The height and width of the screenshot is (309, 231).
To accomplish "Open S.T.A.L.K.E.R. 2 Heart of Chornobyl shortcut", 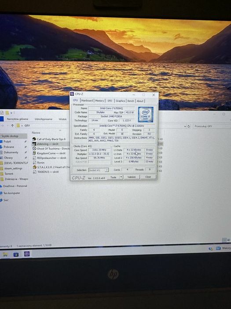I will click(x=51, y=167).
